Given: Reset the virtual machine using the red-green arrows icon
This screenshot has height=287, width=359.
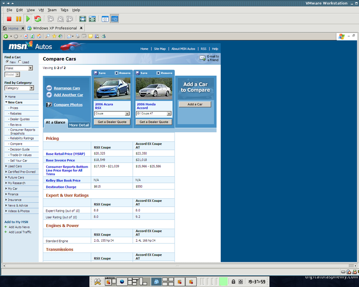Looking at the screenshot, I should coord(38,19).
